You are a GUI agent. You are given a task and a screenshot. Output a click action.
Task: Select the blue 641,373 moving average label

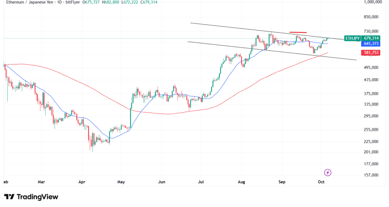pos(371,44)
